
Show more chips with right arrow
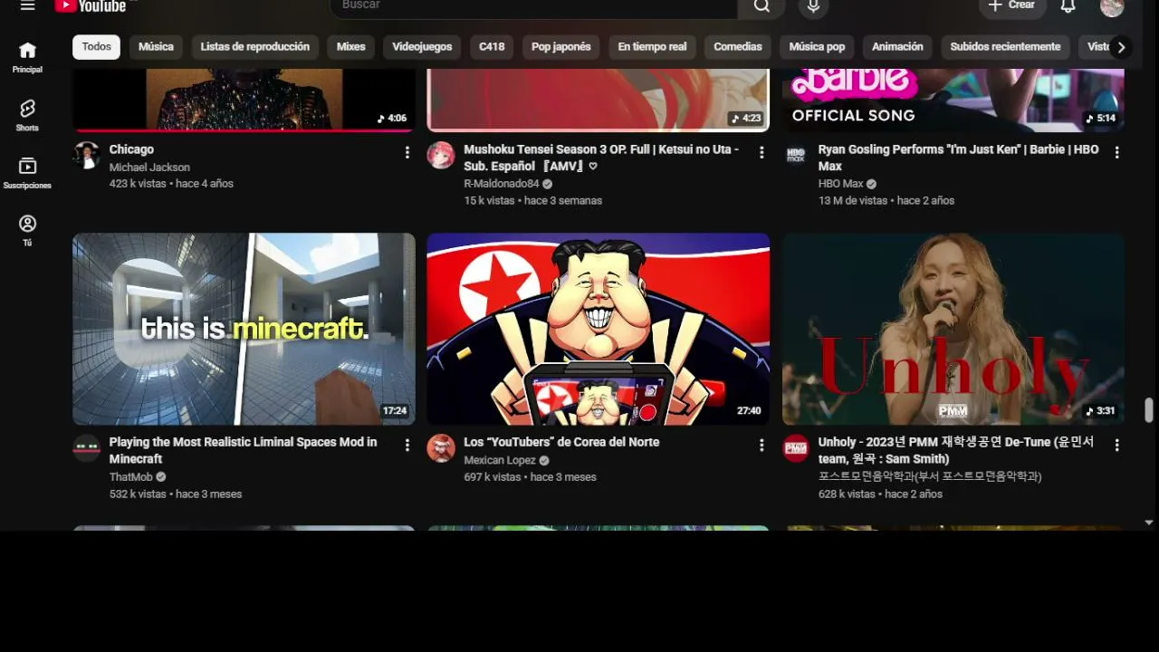coord(1121,48)
